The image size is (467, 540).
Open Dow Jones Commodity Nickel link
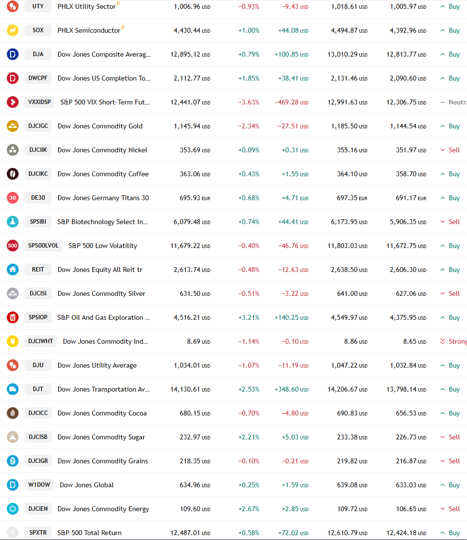[x=102, y=150]
